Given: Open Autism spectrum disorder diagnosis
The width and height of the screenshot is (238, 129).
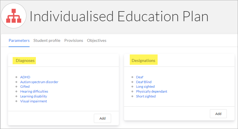Looking at the screenshot, I should tap(39, 82).
